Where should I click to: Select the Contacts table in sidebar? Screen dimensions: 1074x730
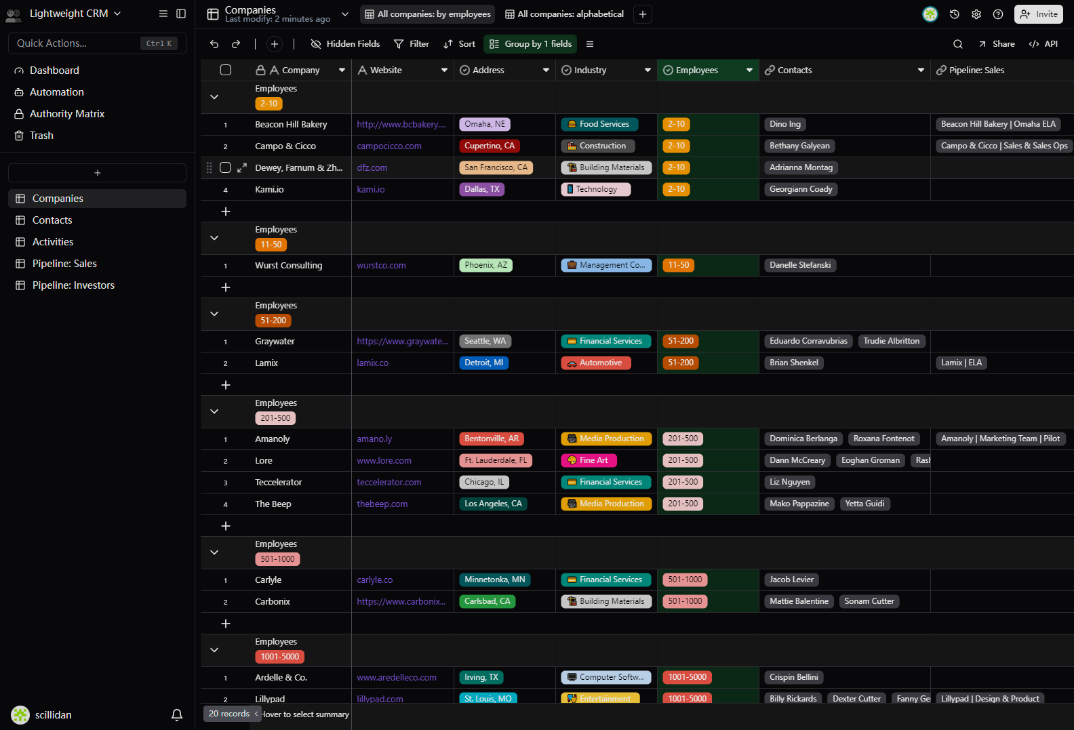pos(97,220)
